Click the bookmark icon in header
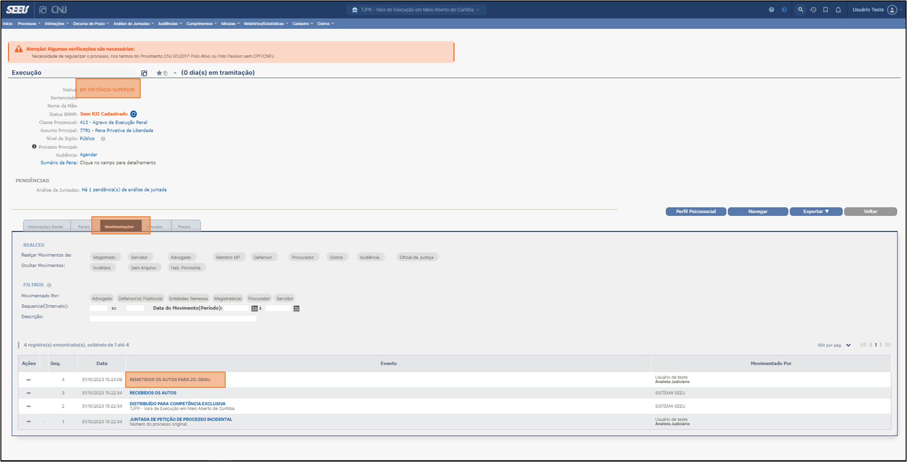Viewport: 907px width, 462px height. (x=825, y=10)
